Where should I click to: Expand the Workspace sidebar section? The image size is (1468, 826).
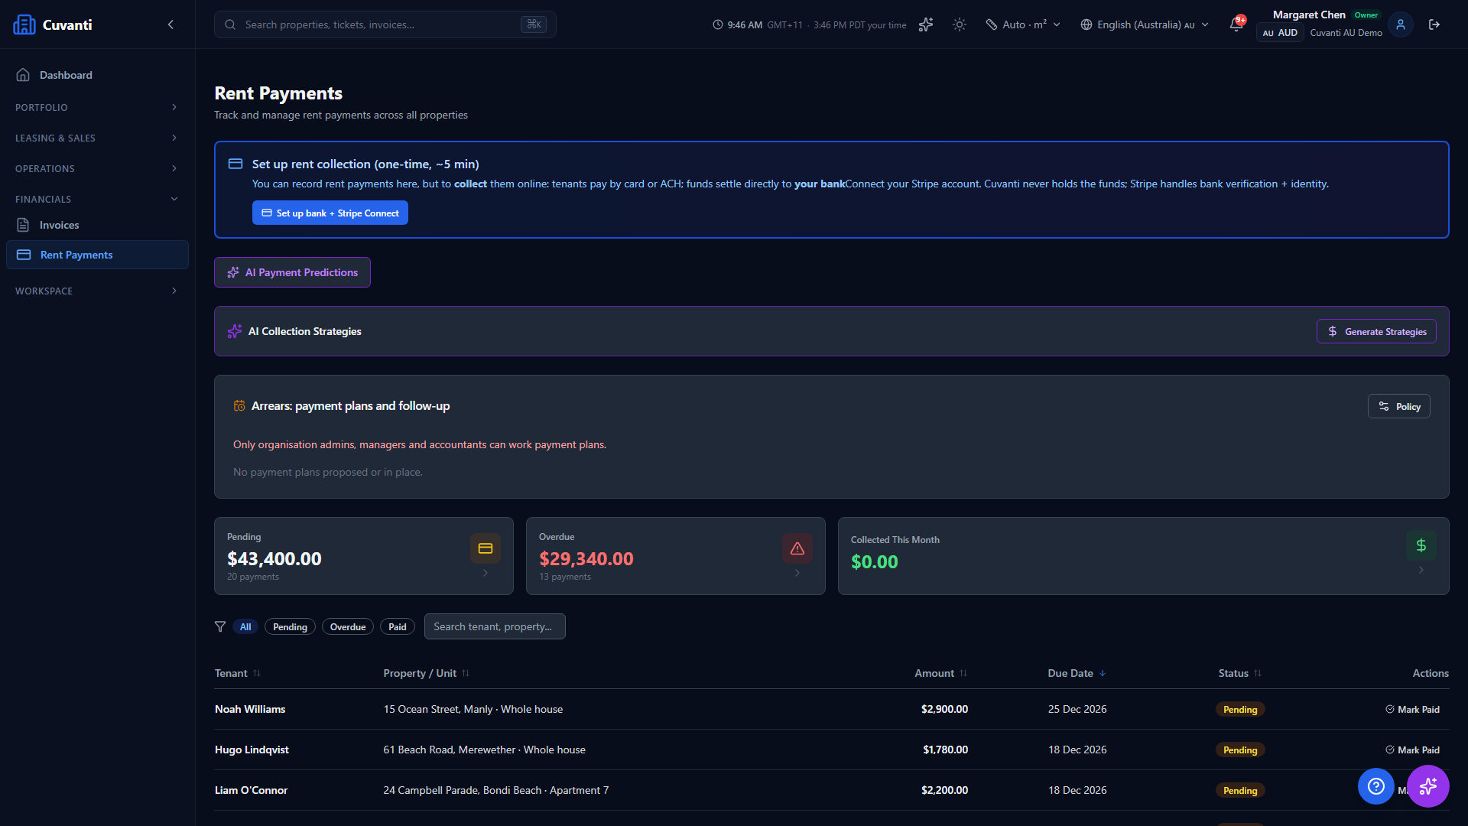(x=97, y=291)
